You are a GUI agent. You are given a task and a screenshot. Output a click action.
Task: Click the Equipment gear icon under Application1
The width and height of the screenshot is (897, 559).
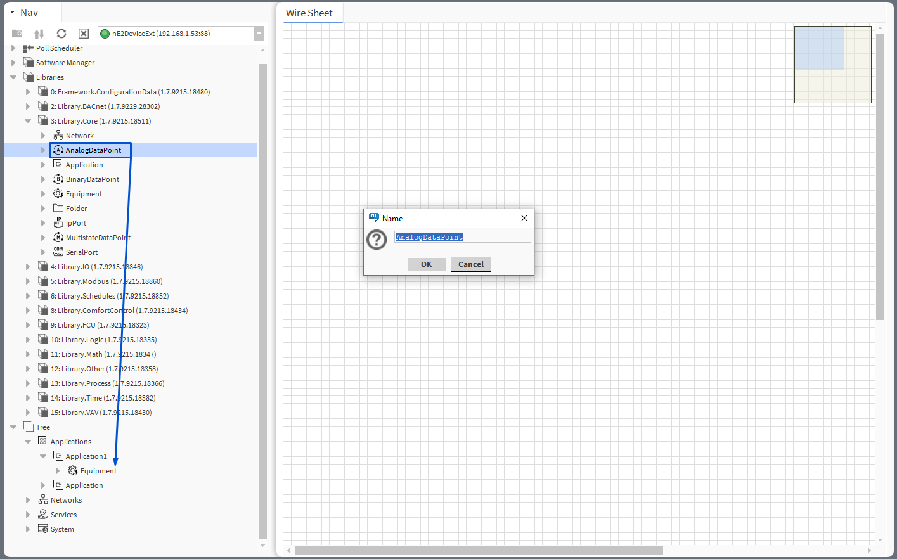[x=73, y=471]
